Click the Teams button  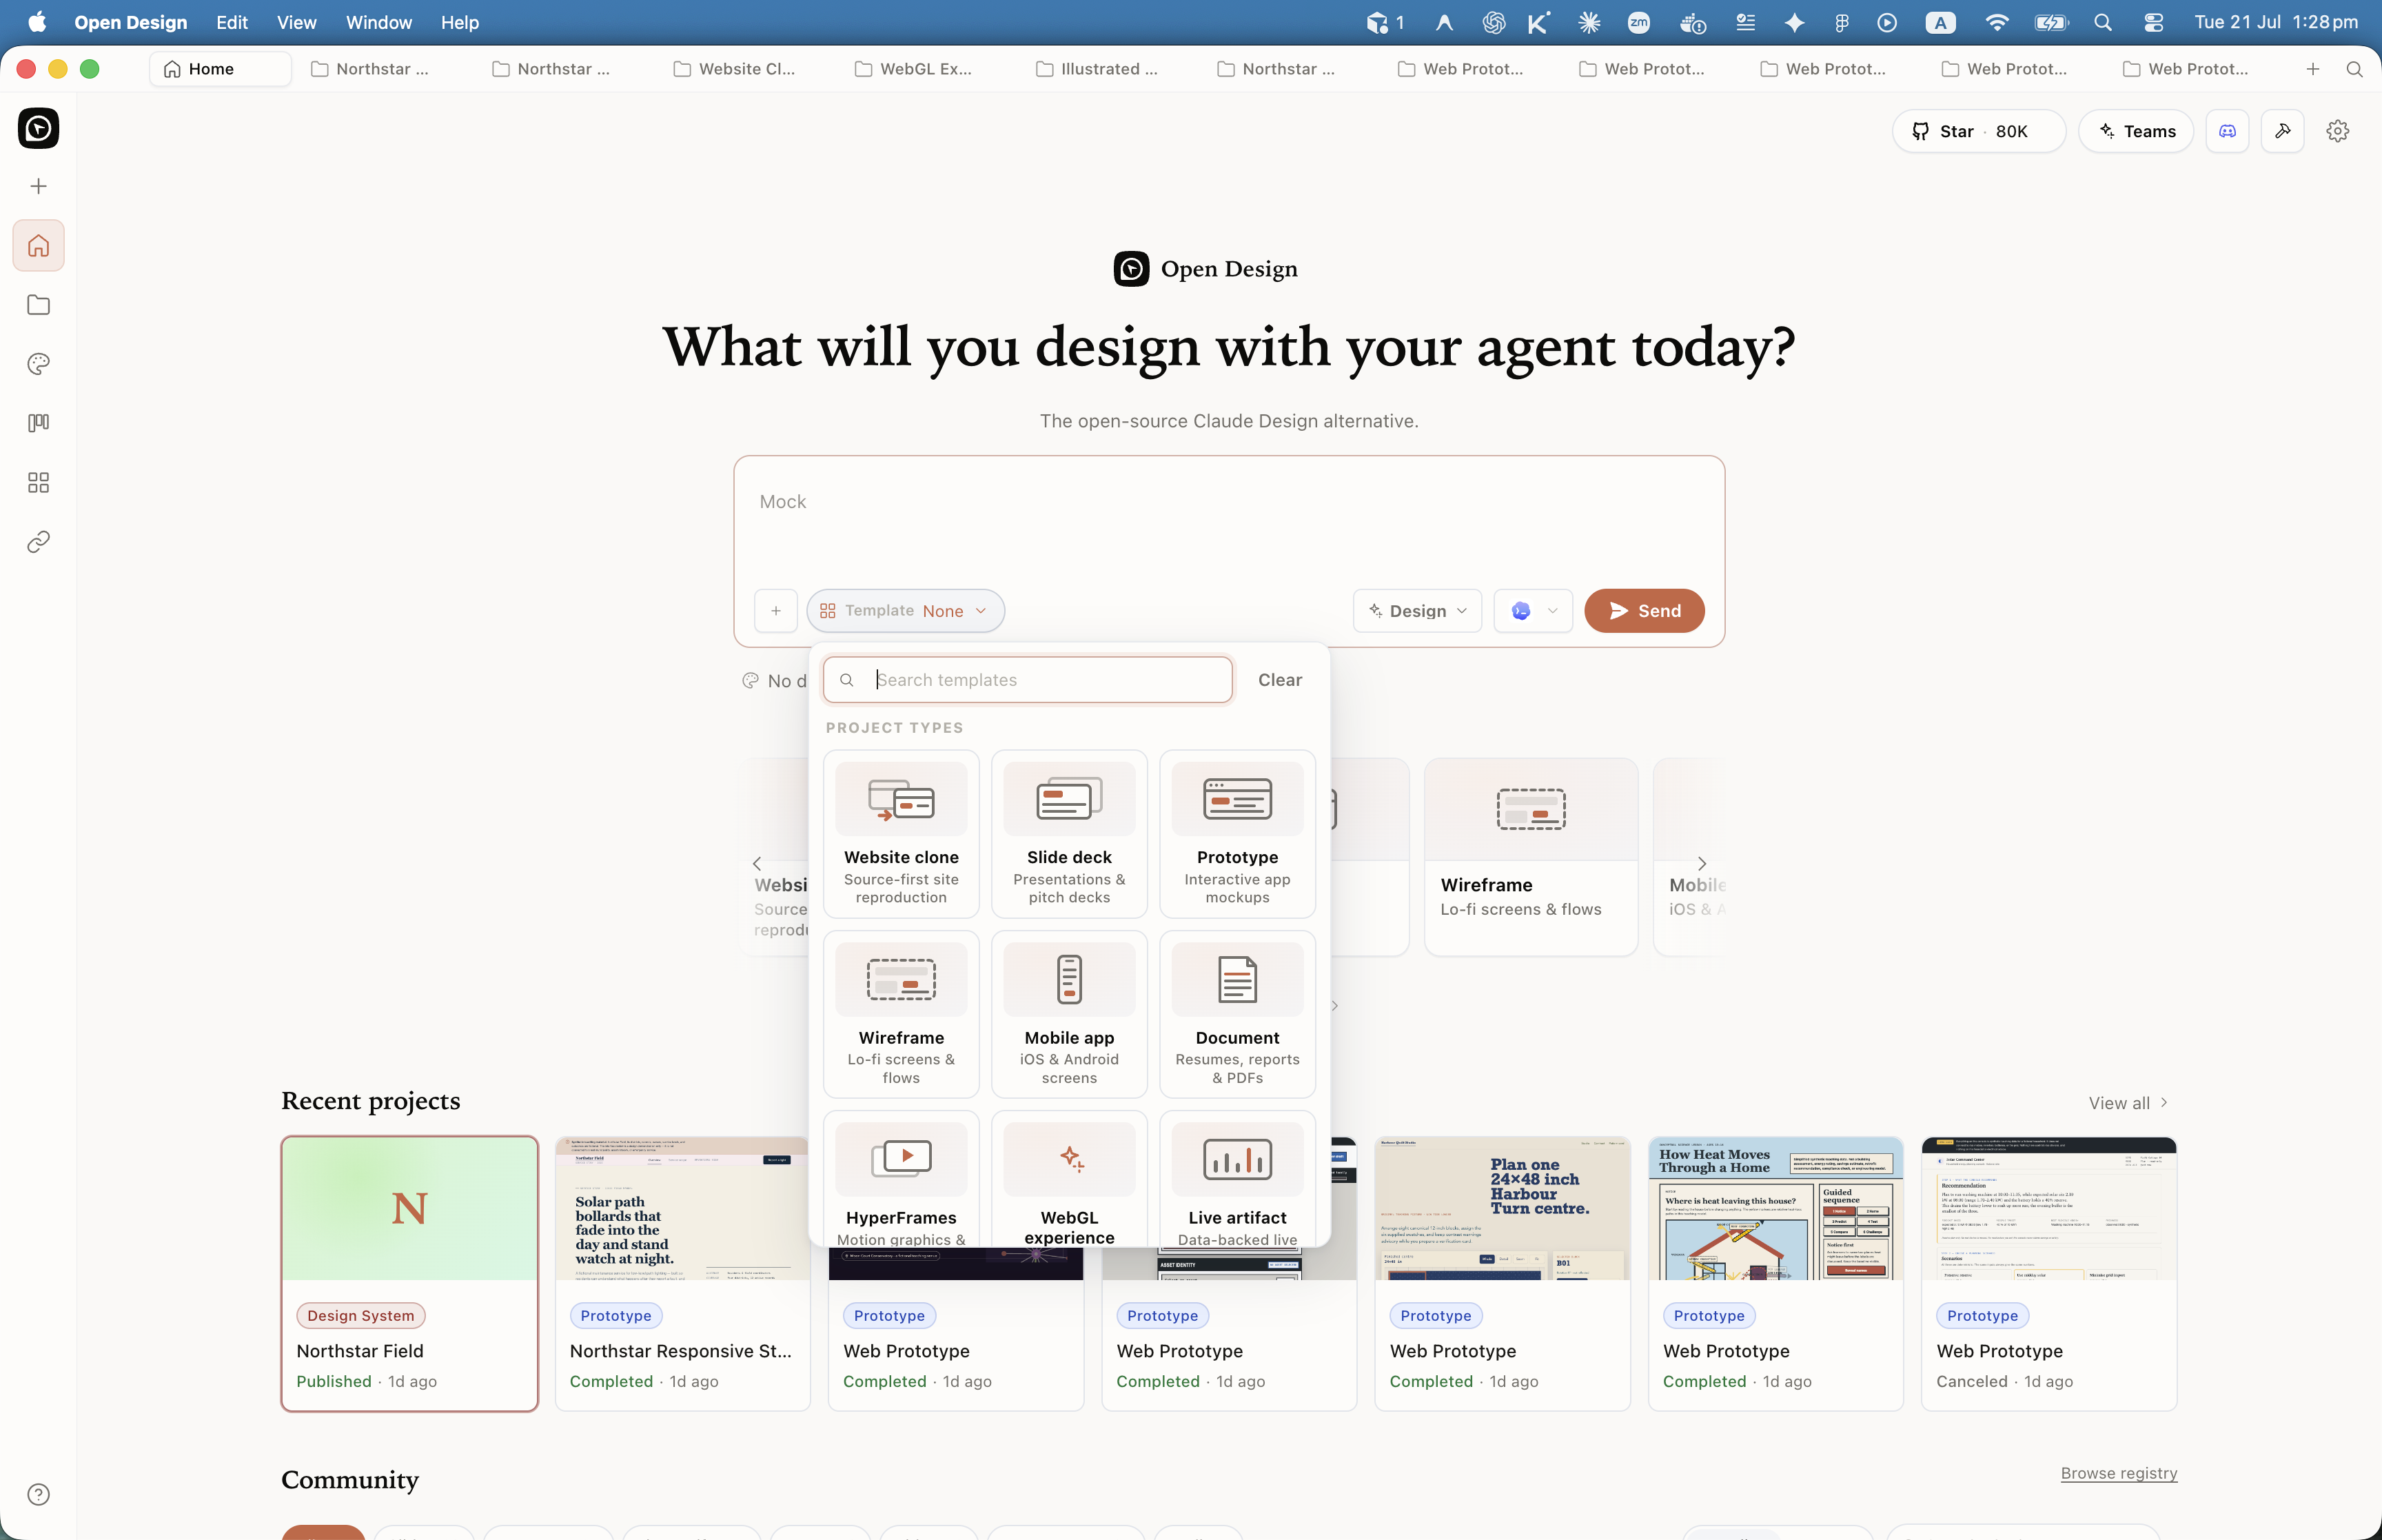pyautogui.click(x=2136, y=131)
